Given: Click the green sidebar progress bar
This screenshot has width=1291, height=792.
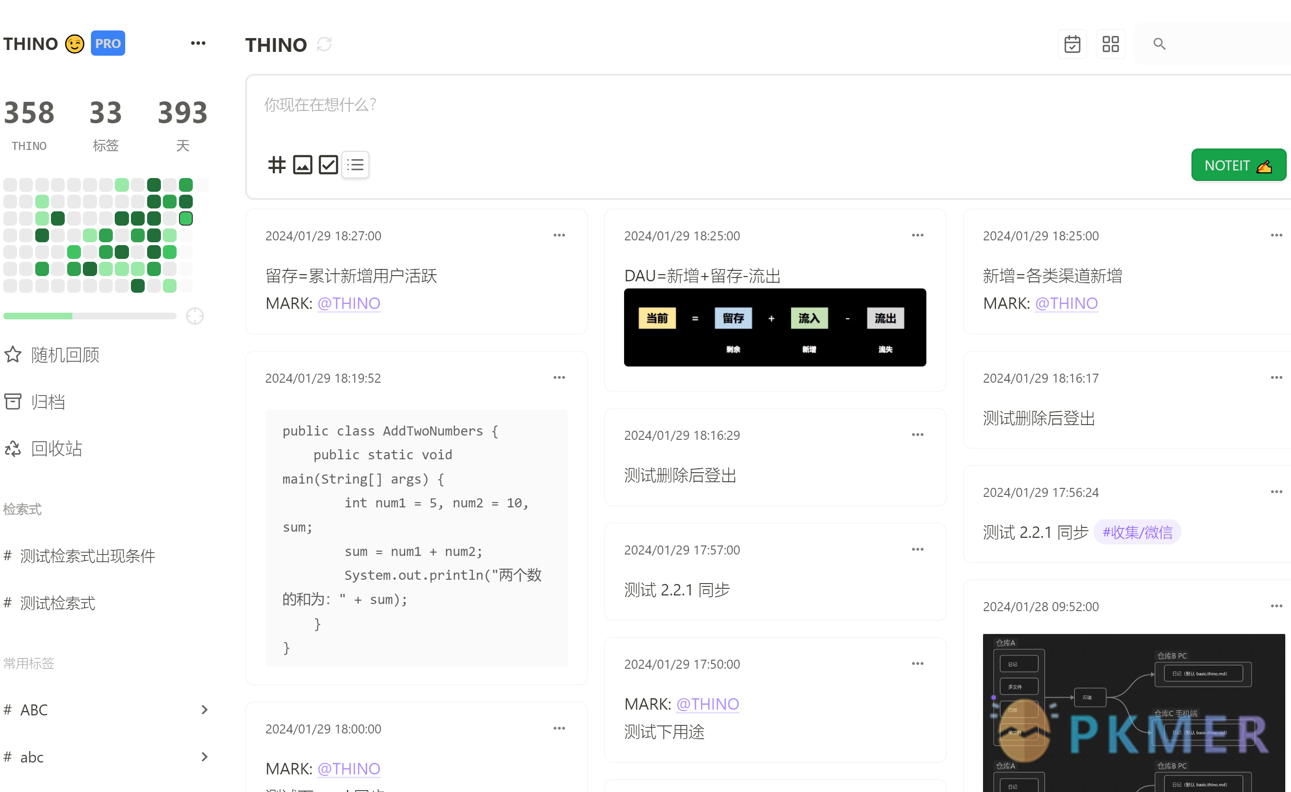Looking at the screenshot, I should click(89, 316).
